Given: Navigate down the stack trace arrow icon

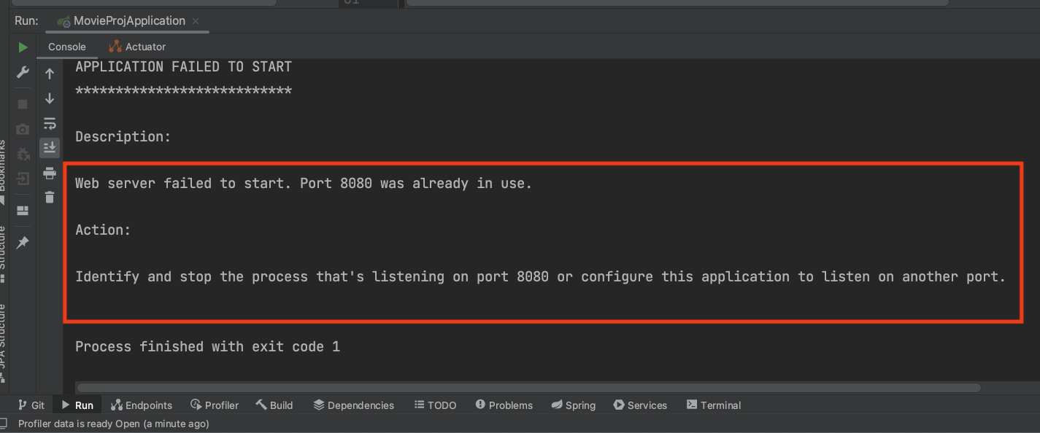Looking at the screenshot, I should point(50,98).
